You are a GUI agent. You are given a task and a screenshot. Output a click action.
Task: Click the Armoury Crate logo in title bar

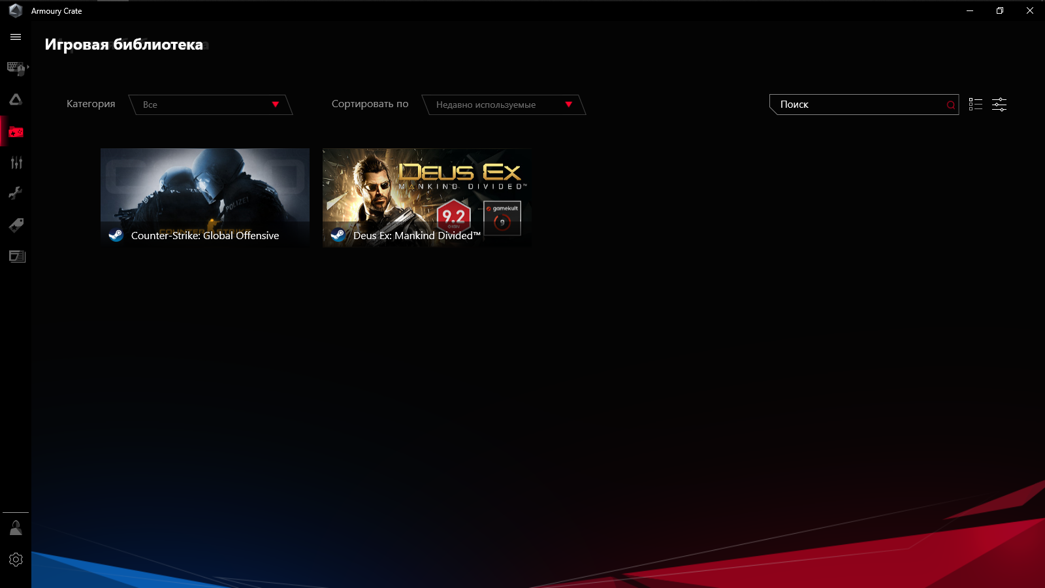tap(16, 10)
